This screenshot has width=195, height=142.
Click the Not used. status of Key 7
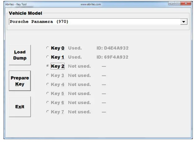(79, 112)
